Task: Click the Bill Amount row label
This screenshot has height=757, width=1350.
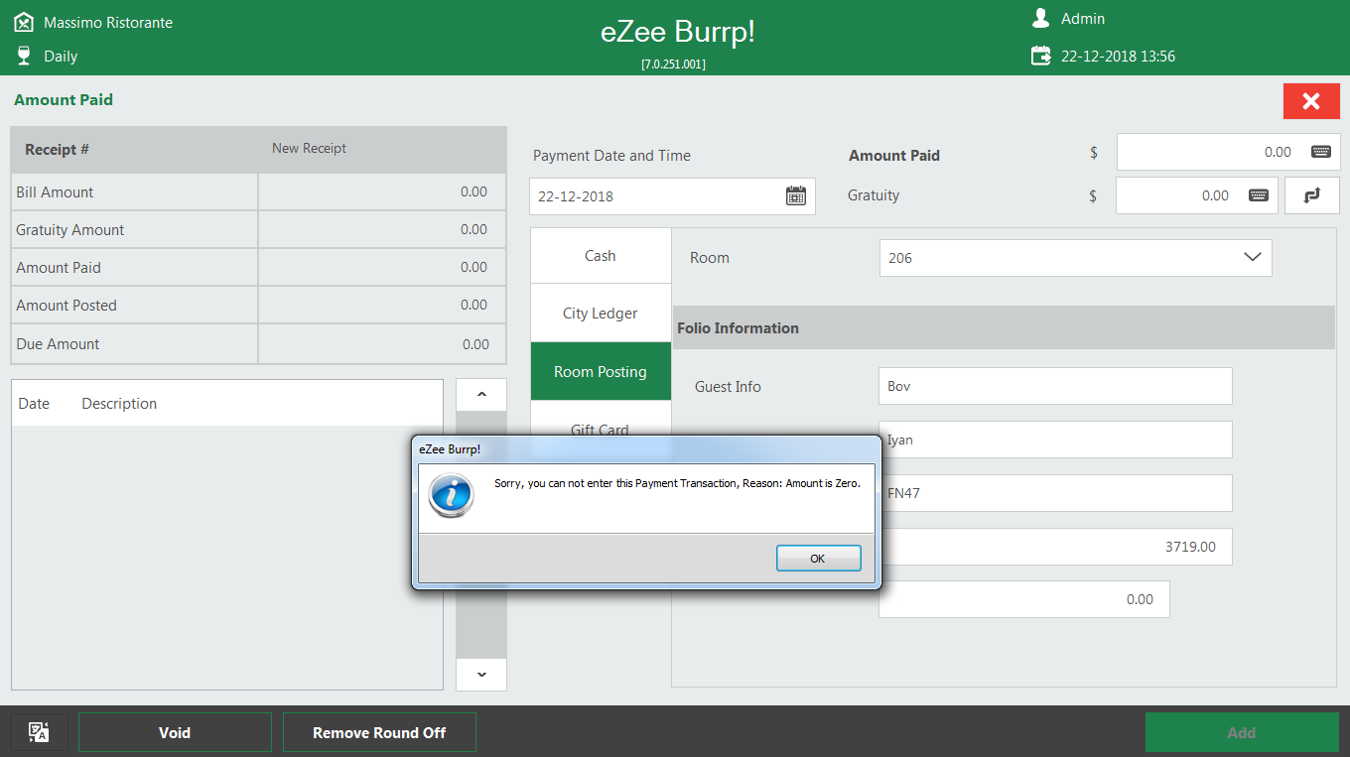Action: (55, 192)
